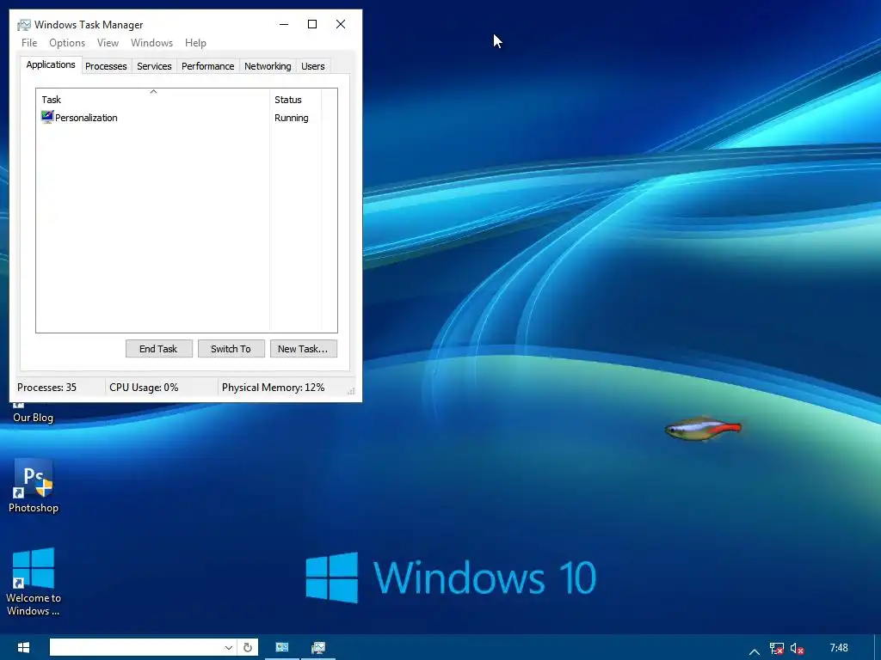Image resolution: width=881 pixels, height=660 pixels.
Task: Open the Windows menu
Action: click(x=151, y=43)
